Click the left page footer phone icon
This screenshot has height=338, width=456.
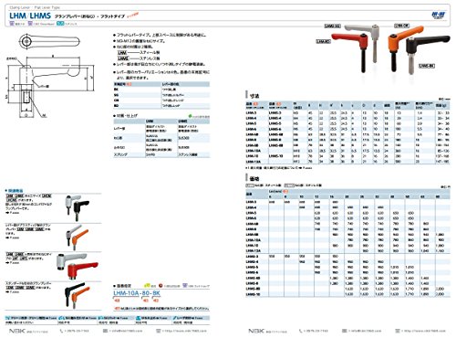[61, 331]
